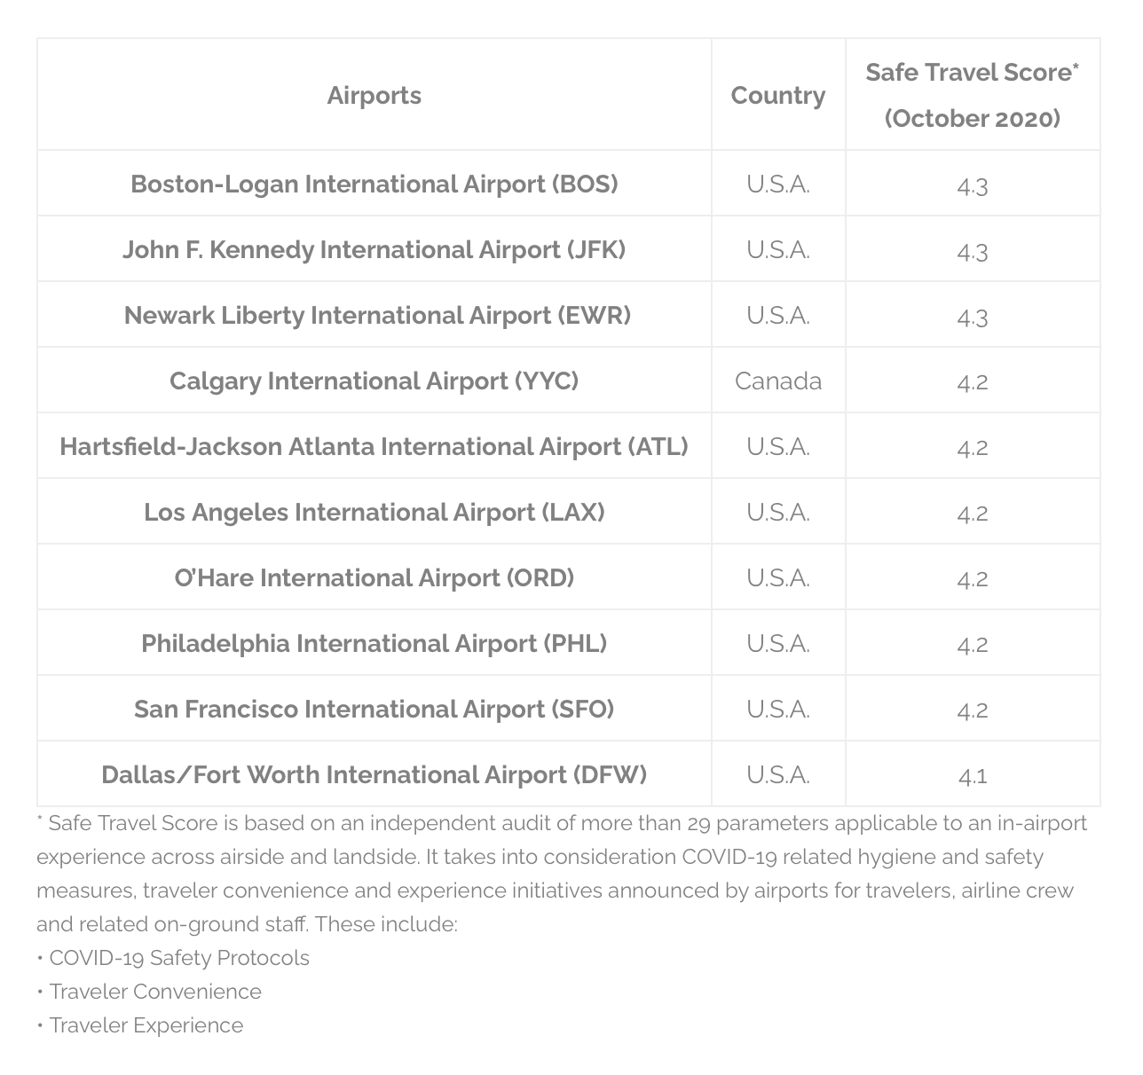Select Hartsfield-Jackson Atlanta International Airport cell

tap(374, 446)
